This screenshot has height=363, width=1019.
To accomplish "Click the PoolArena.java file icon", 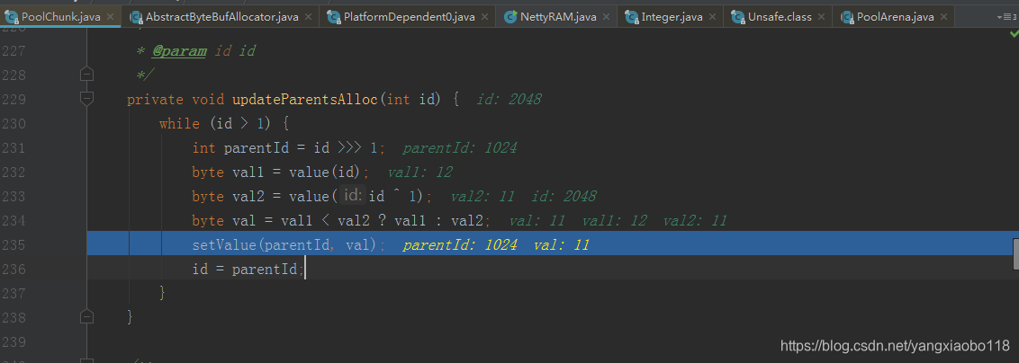I will [847, 17].
